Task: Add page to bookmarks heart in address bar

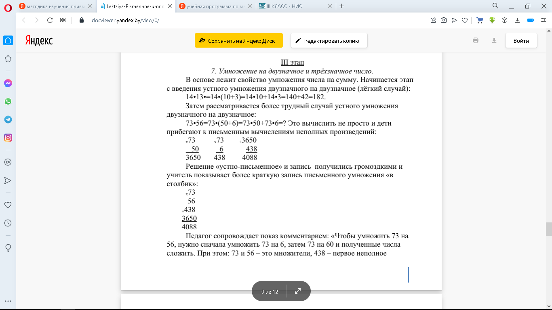Action: click(465, 20)
